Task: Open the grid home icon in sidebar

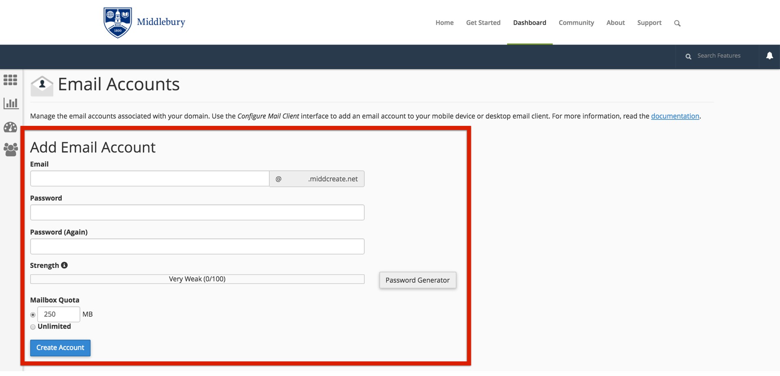Action: [11, 80]
